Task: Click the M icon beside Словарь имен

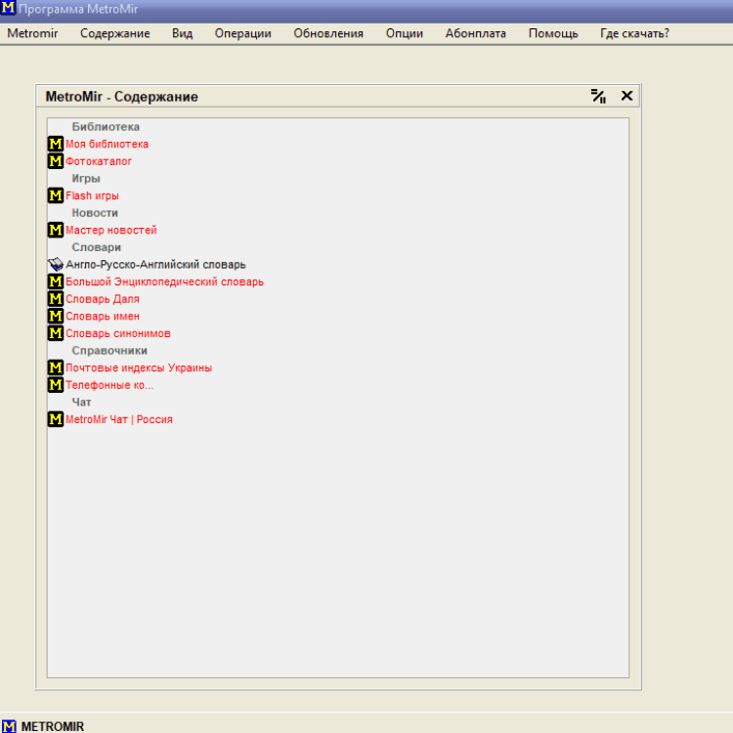Action: [56, 316]
